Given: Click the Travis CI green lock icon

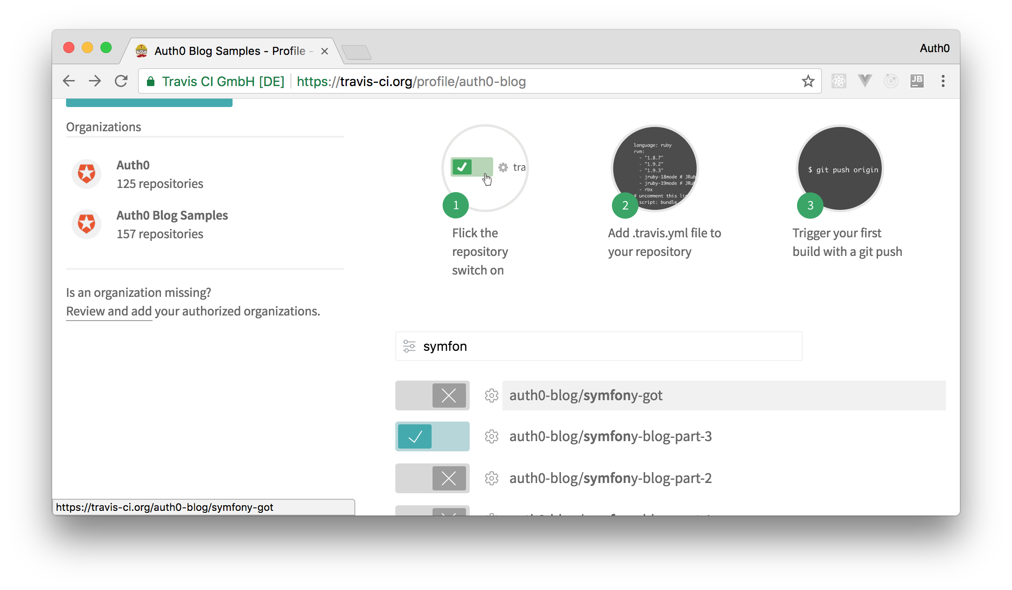Looking at the screenshot, I should pos(151,82).
